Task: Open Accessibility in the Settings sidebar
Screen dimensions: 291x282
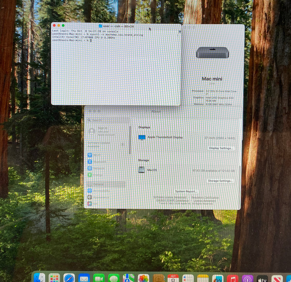Action: coord(106,191)
